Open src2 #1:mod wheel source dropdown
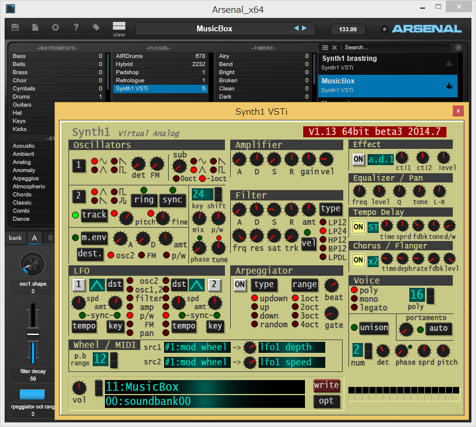Viewport: 476px width, 427px height. pos(197,362)
